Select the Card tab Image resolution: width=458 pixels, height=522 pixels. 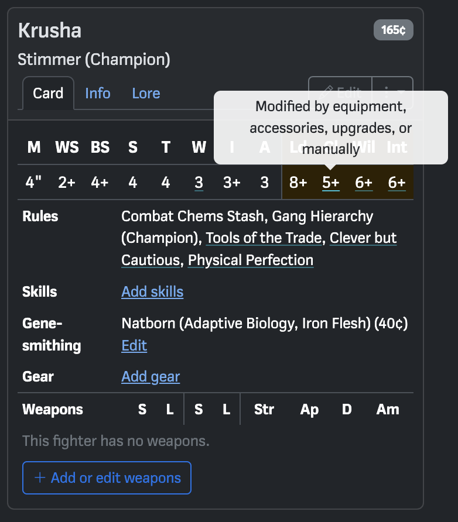click(48, 94)
